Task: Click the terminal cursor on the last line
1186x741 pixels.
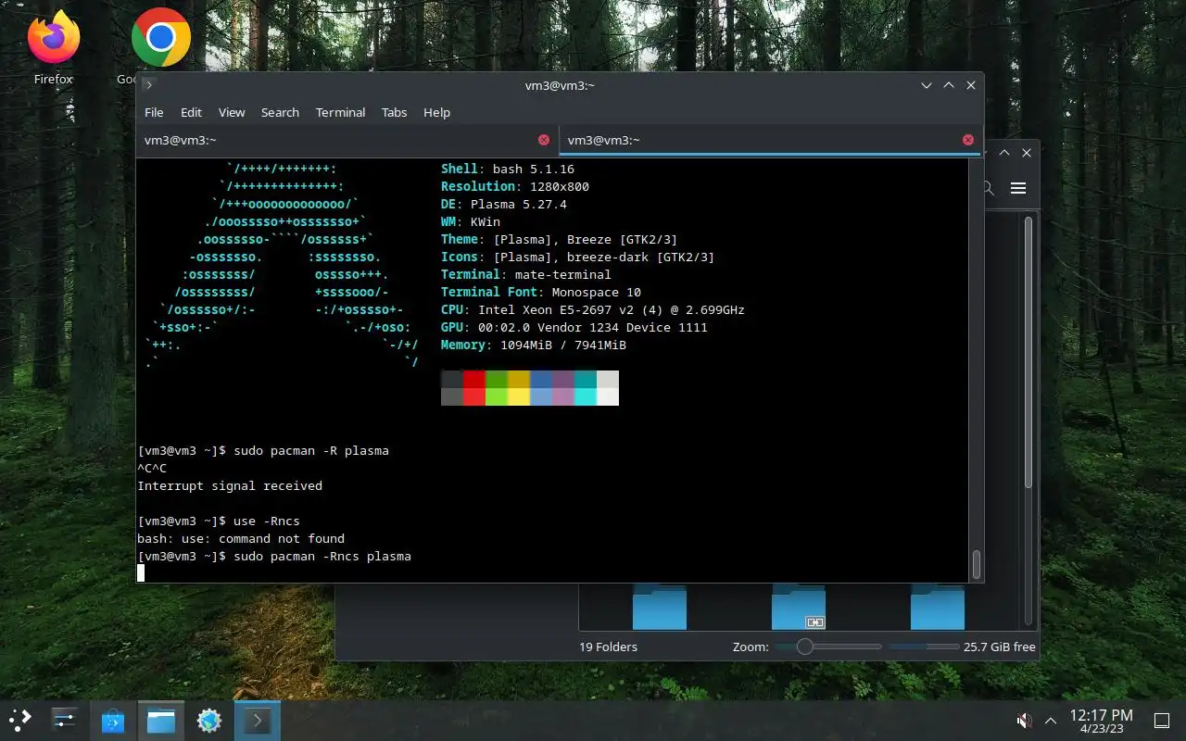Action: (141, 573)
